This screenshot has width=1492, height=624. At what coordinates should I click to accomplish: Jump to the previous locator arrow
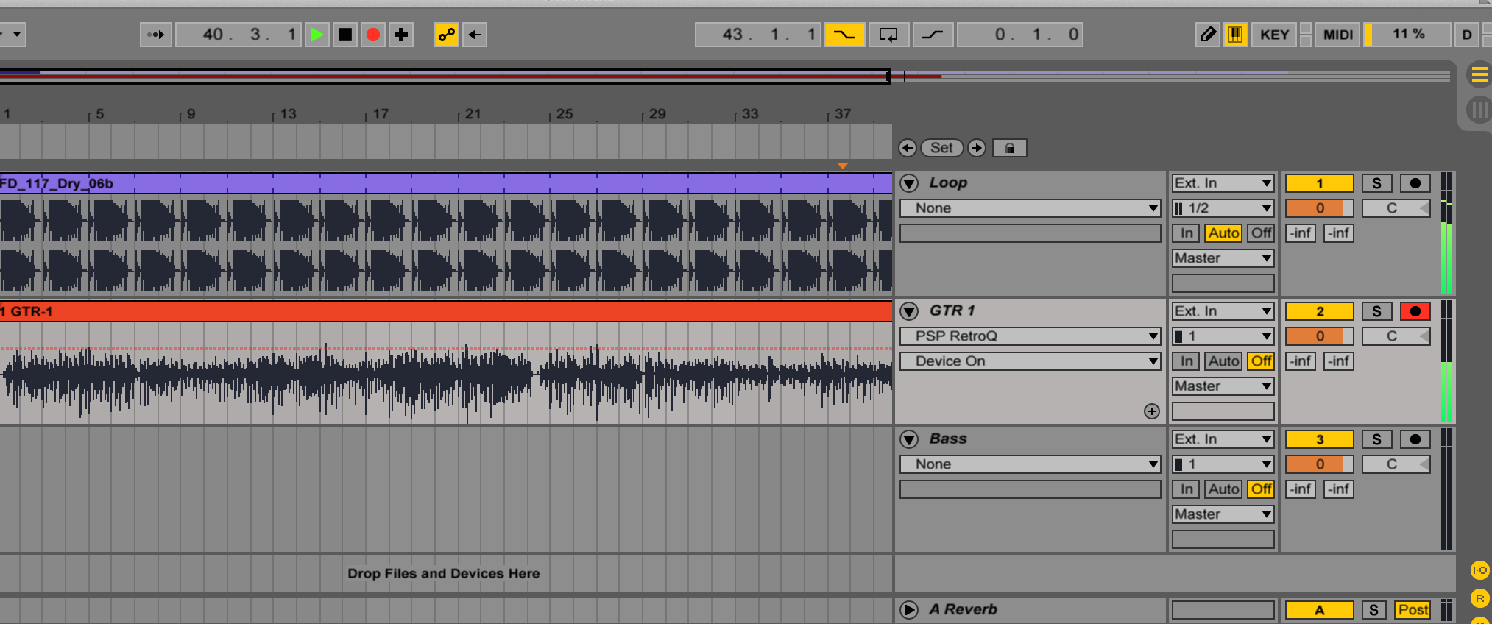(x=908, y=148)
